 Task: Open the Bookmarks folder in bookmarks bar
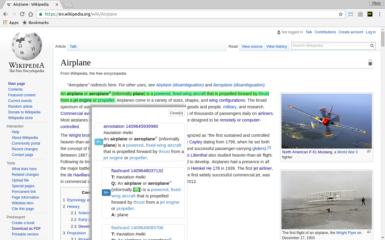[x=35, y=22]
